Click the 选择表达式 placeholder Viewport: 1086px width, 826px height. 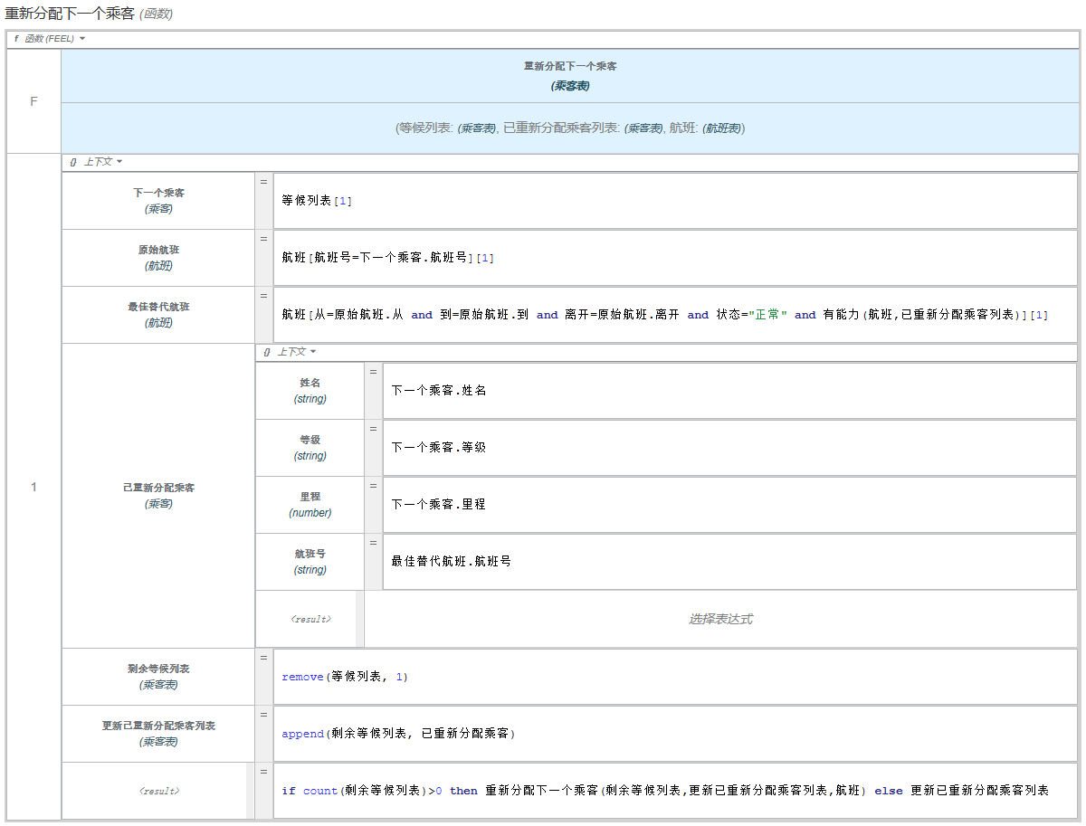[x=720, y=620]
